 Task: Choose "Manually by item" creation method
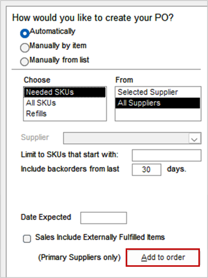coord(25,48)
